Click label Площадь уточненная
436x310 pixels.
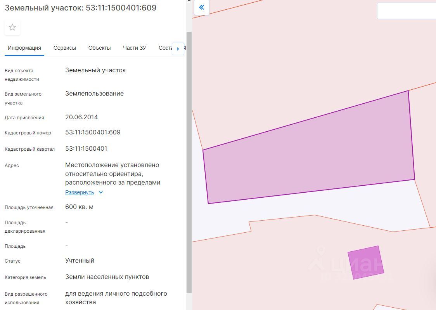point(29,207)
